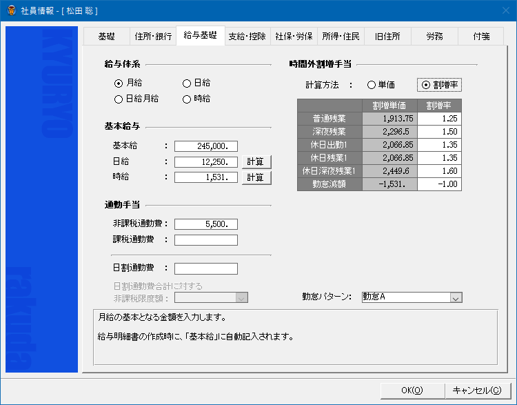Click the 割増率 column header
The height and width of the screenshot is (405, 517).
tap(439, 106)
